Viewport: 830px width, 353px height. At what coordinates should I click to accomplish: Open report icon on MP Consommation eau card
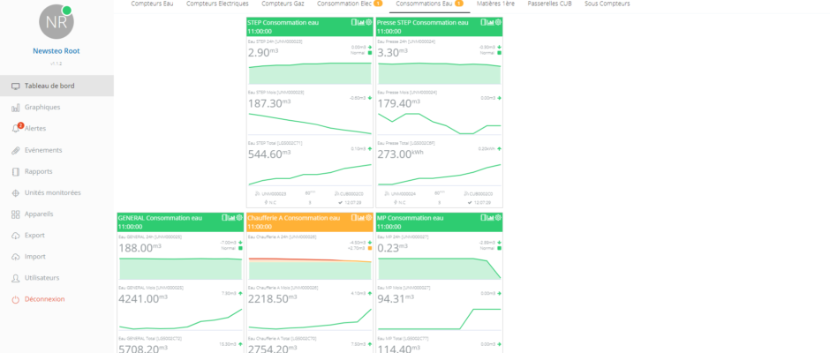(x=483, y=217)
